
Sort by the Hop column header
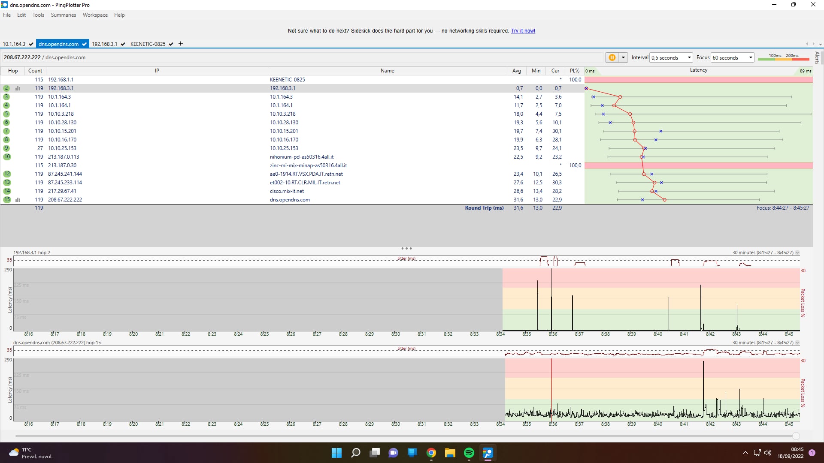point(13,71)
